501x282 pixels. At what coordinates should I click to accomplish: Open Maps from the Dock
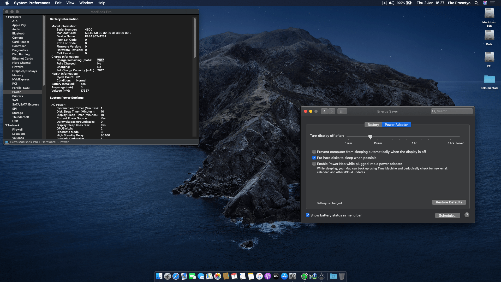[x=209, y=276]
